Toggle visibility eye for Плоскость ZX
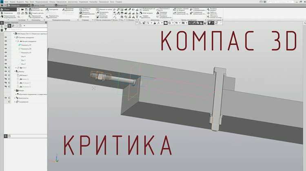 (6, 49)
